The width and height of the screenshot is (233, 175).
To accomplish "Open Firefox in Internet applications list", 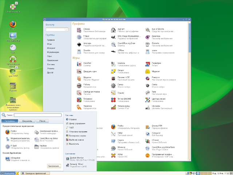I will tap(125, 127).
